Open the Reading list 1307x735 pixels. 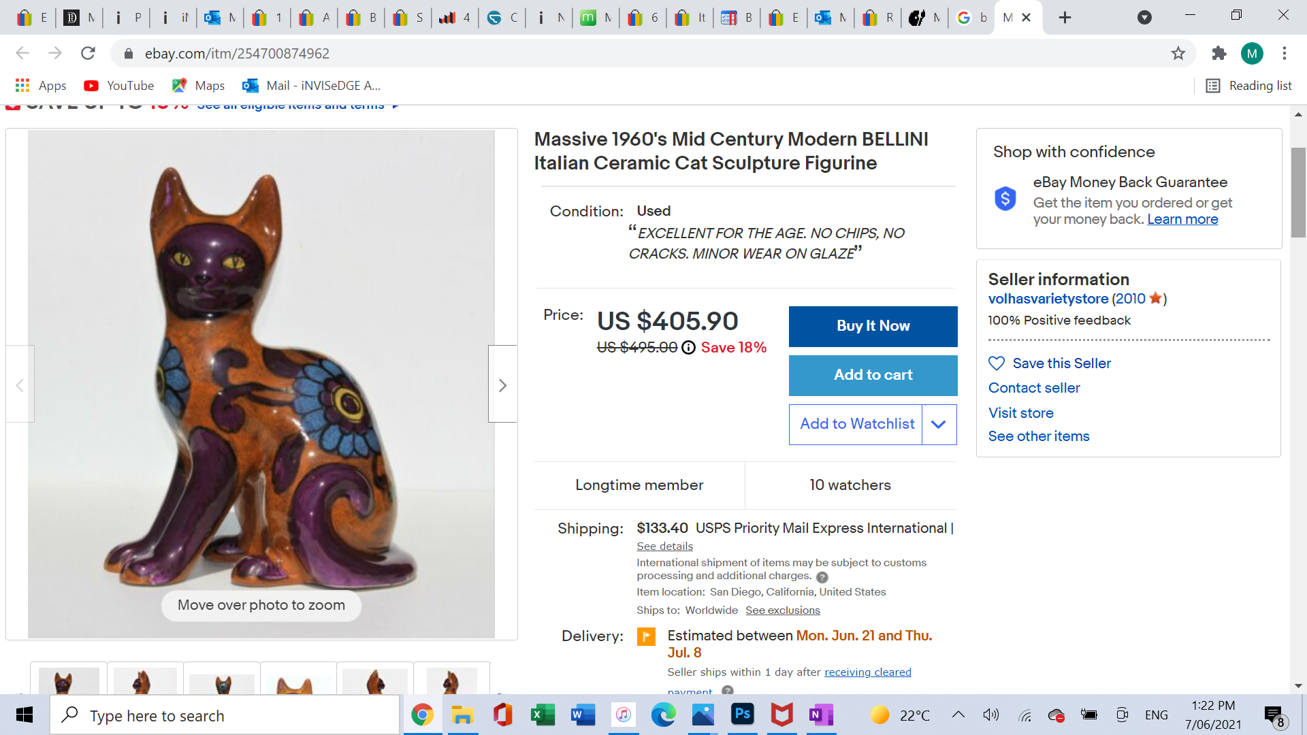(x=1248, y=85)
